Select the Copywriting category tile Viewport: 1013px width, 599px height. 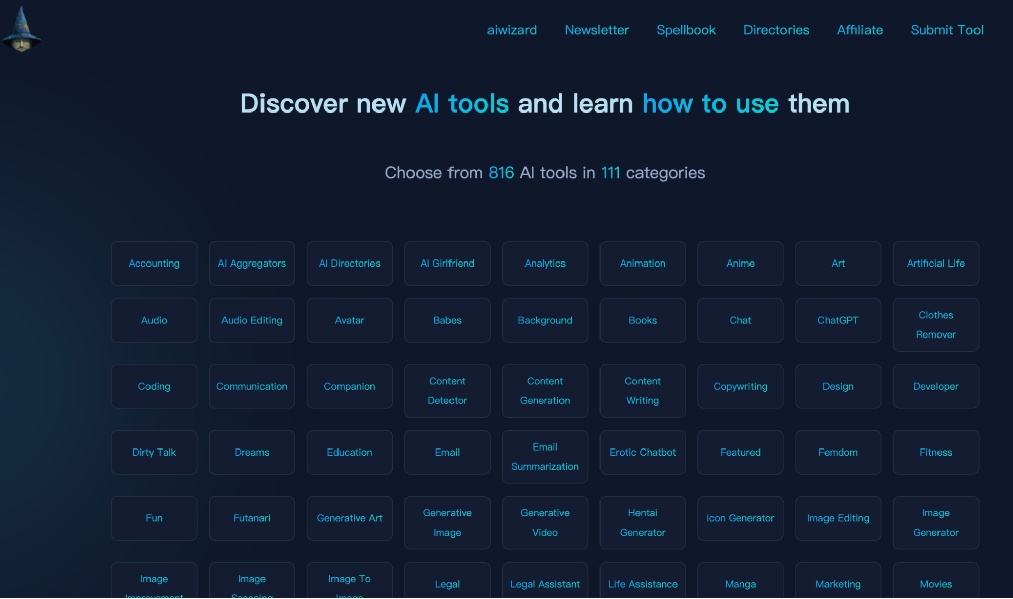740,386
